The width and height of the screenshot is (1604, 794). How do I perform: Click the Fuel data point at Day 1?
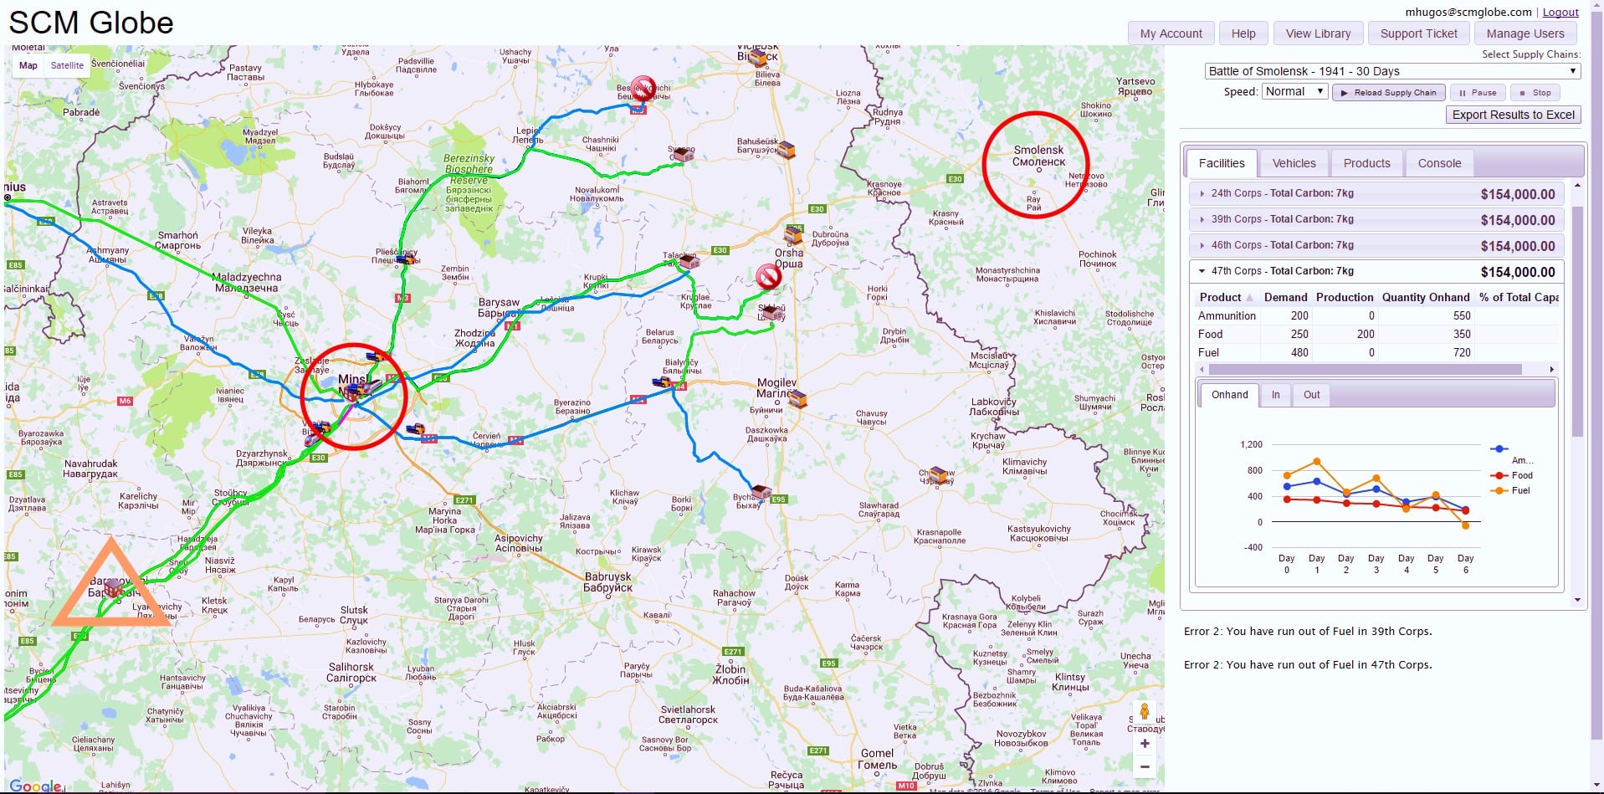point(1317,462)
